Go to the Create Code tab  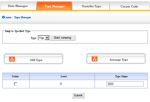(130, 6)
